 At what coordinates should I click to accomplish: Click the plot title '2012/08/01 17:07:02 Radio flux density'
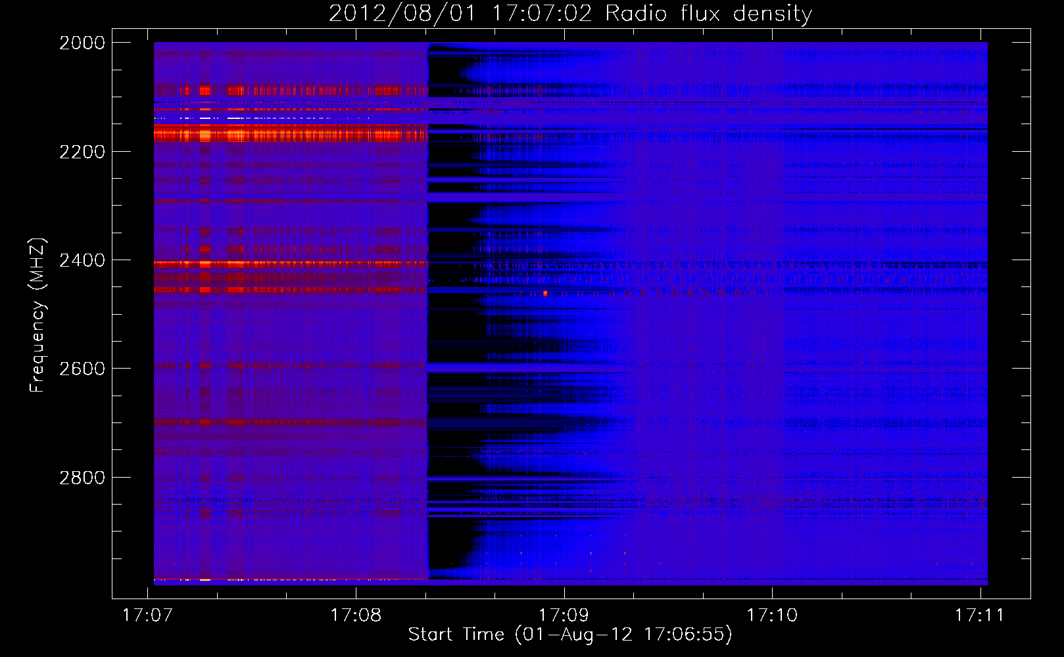point(570,13)
